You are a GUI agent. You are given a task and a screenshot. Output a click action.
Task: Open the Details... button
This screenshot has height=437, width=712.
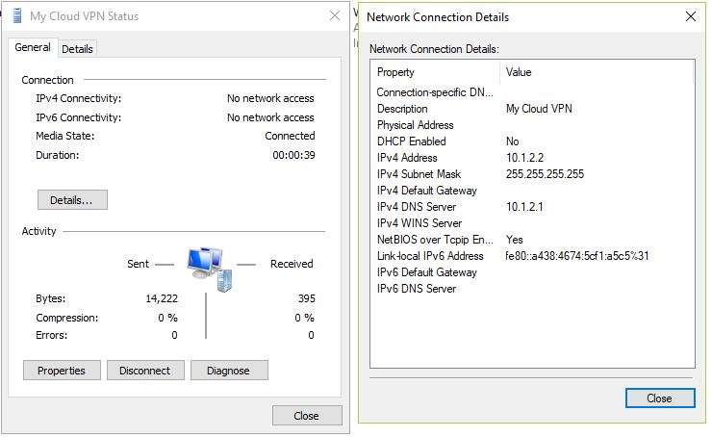click(x=72, y=200)
